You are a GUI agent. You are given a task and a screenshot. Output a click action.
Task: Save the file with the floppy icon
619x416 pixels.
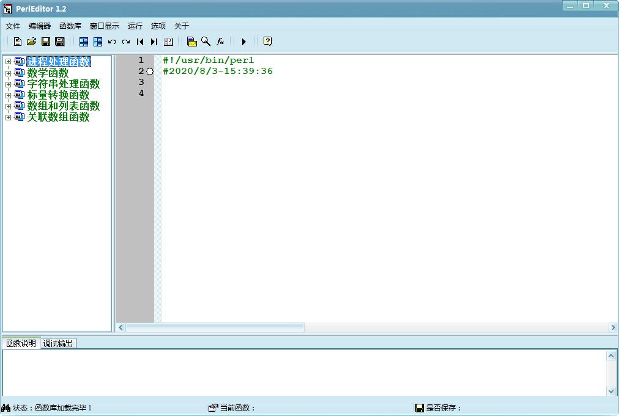click(x=46, y=42)
